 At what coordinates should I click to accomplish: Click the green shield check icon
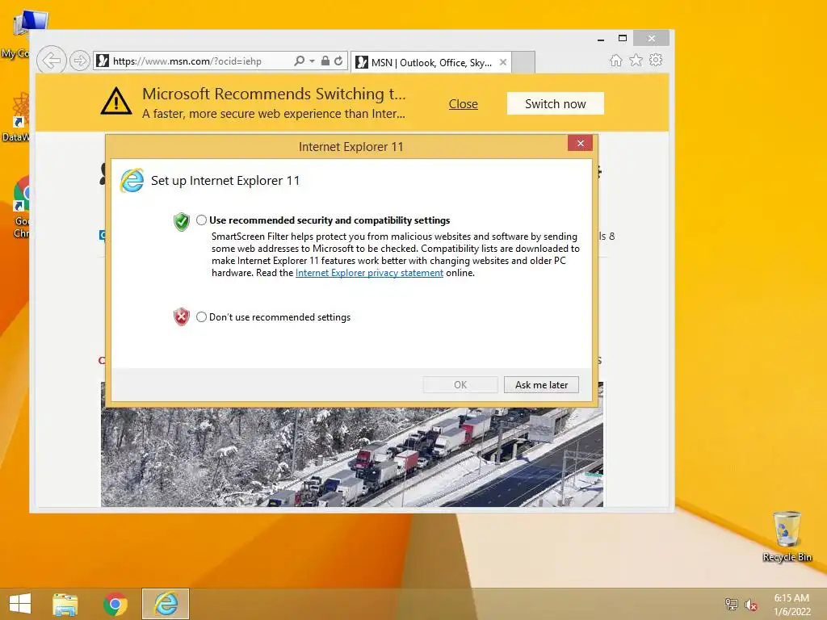[x=182, y=222]
